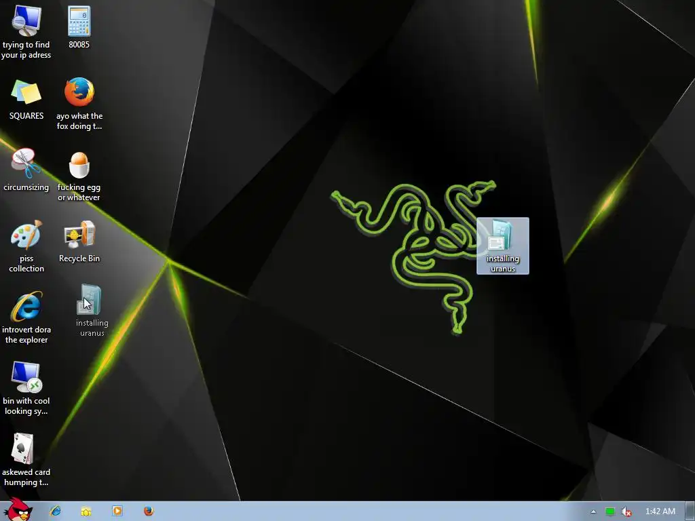Select the Internet Explorer icon 'introvert dora the explorer'
Viewport: 695px width, 521px height.
pos(26,317)
